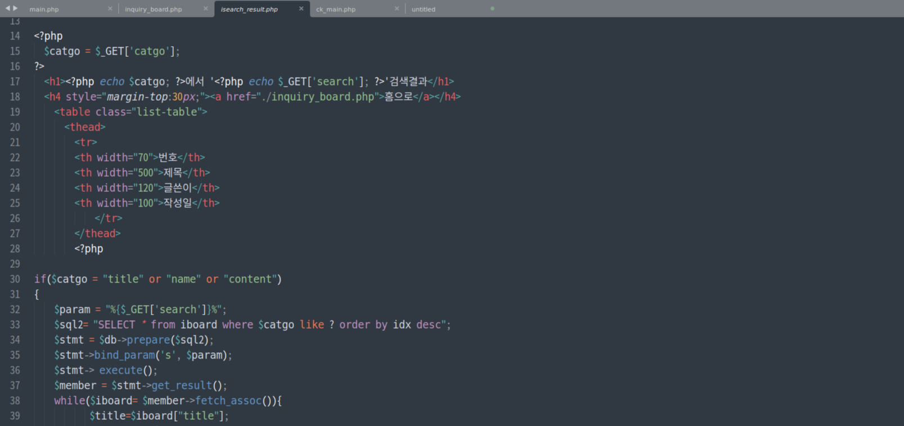Click line number 39 in the gutter
Screen dimensions: 904x426
[x=15, y=416]
